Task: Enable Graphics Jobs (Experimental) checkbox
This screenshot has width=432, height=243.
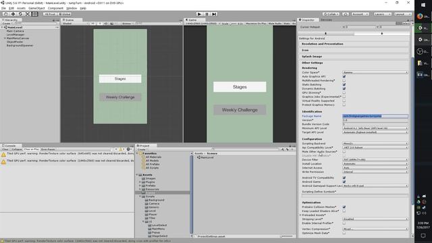Action: tap(344, 97)
